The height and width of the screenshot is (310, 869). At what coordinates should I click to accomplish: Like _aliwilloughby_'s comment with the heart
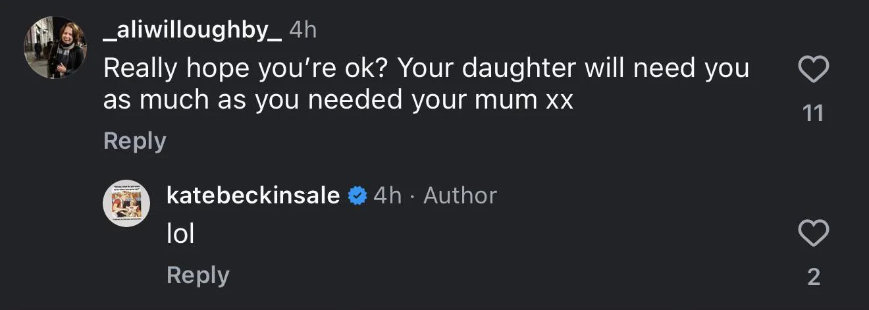coord(813,69)
